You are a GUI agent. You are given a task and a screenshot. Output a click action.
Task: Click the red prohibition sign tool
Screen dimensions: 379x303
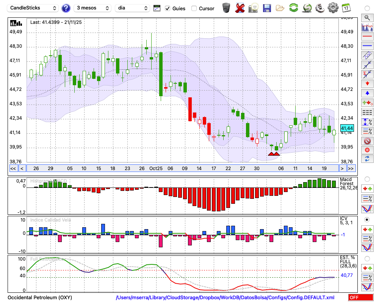[367, 141]
